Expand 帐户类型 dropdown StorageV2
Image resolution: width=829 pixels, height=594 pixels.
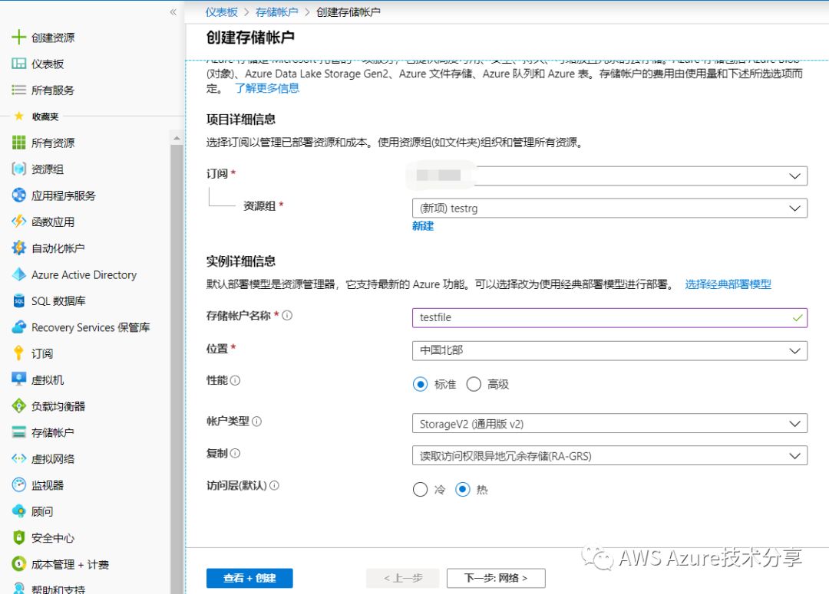pyautogui.click(x=609, y=423)
